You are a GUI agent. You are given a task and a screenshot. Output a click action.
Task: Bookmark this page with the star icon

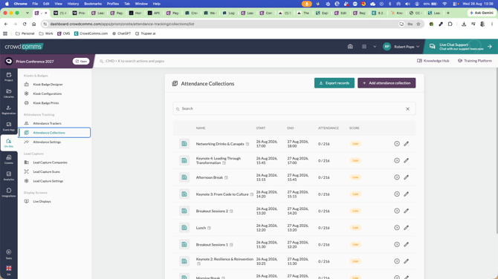point(418,24)
